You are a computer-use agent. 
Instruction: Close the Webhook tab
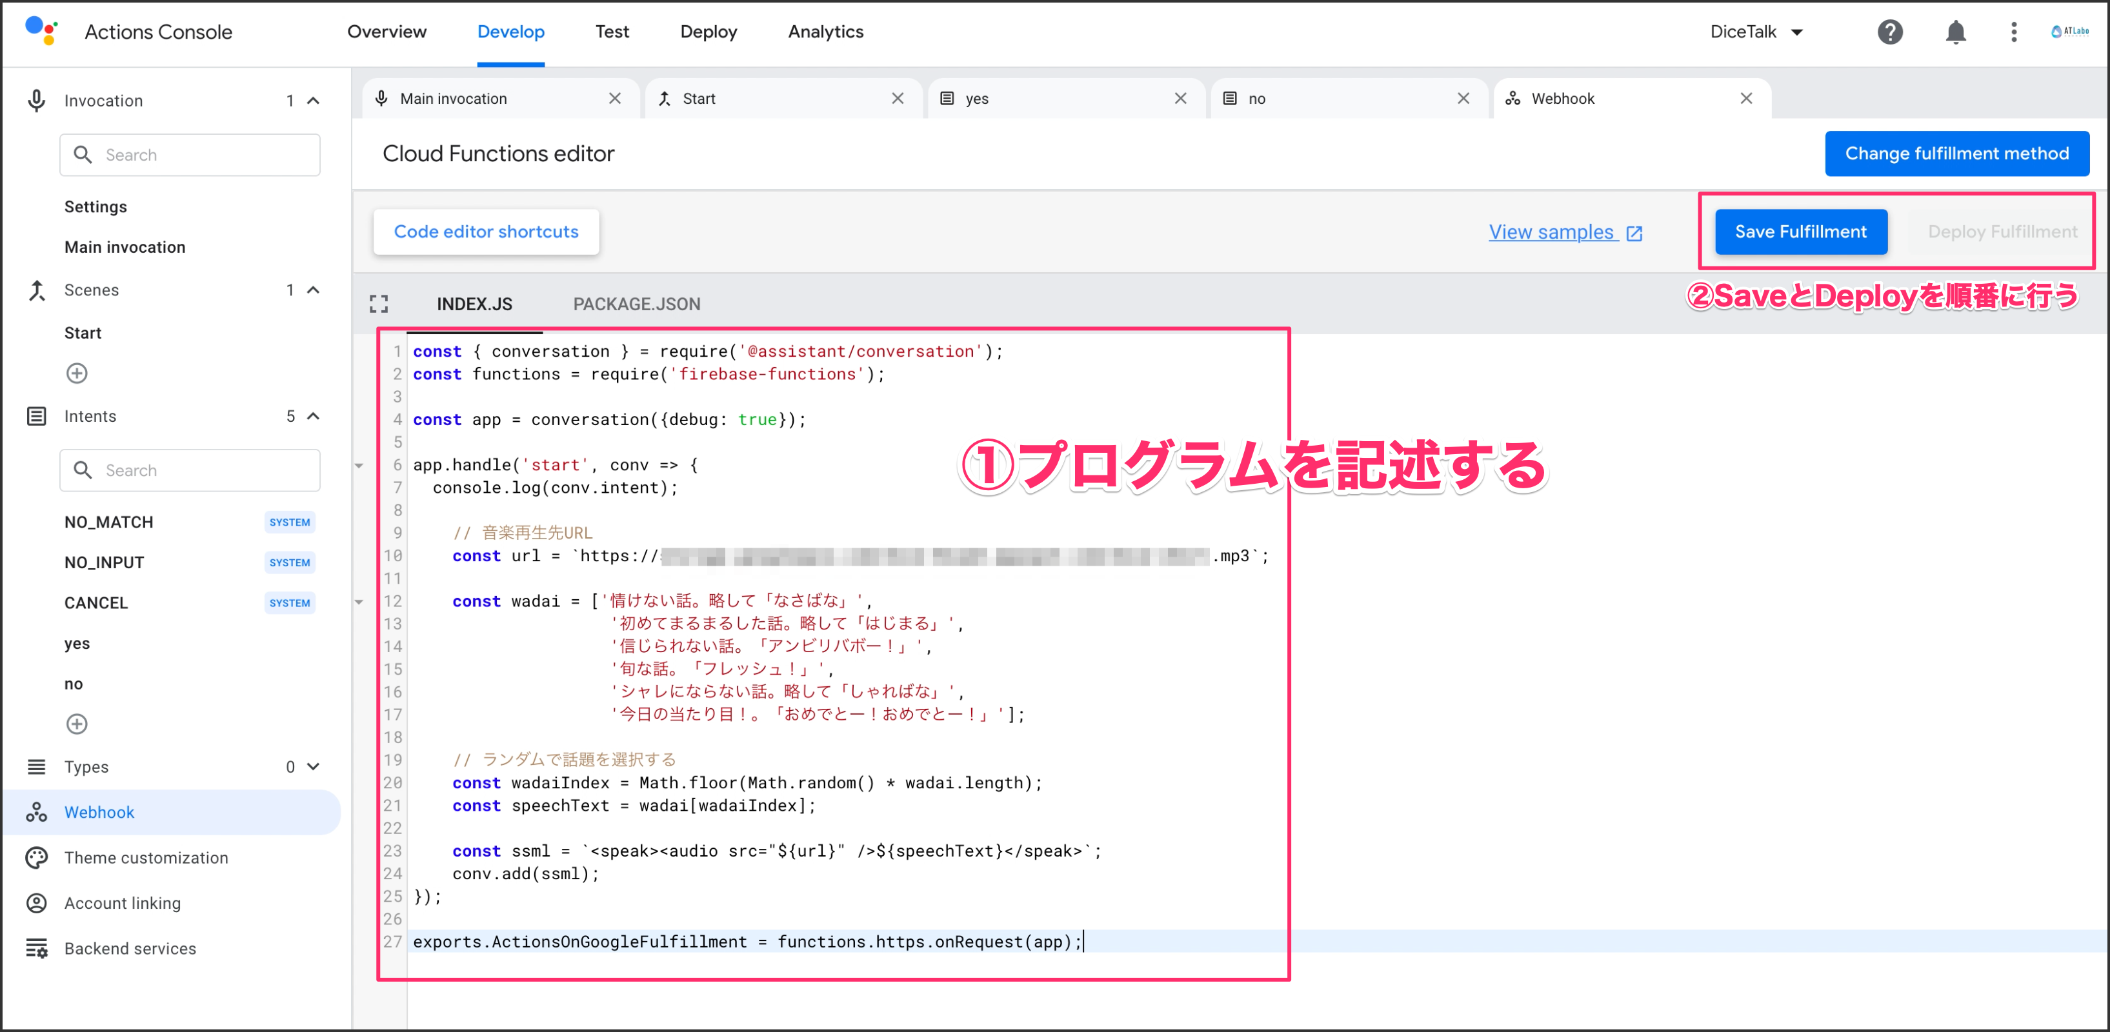pyautogui.click(x=1746, y=98)
